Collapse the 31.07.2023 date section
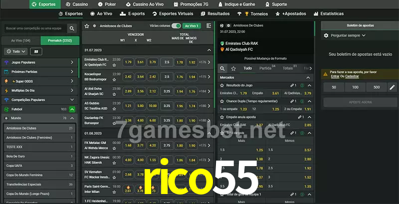The height and width of the screenshot is (204, 399). tap(208, 50)
